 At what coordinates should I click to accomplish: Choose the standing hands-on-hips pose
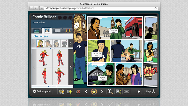click(61, 58)
